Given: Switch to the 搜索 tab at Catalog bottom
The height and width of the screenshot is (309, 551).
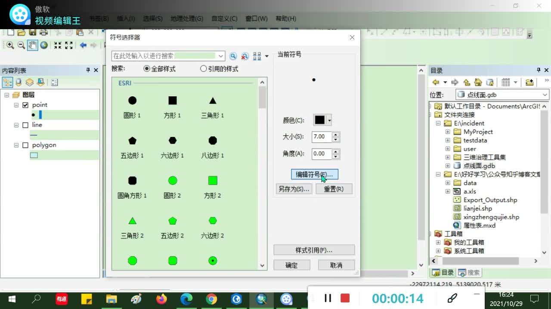Looking at the screenshot, I should (x=470, y=272).
